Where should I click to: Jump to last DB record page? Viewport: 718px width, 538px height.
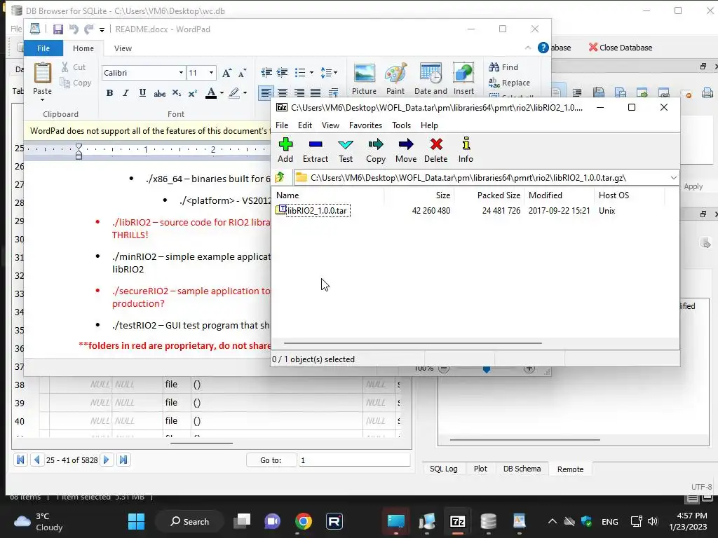click(x=123, y=460)
